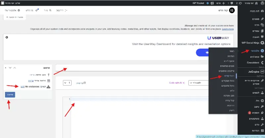Toggle publish panel with small triangle arrow

(x=6, y=68)
